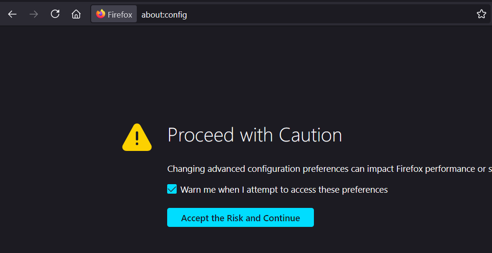Screen dimensions: 492x253
Task: Uncheck the warn me checkbox
Action: point(172,189)
